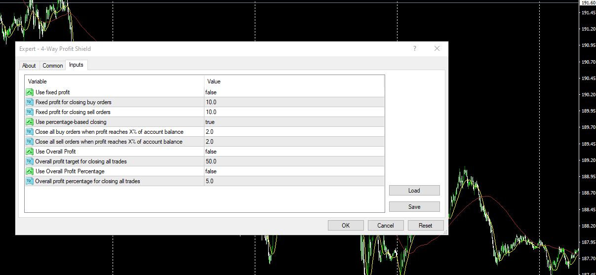596x275 pixels.
Task: Open the dialog help question mark
Action: pyautogui.click(x=415, y=48)
